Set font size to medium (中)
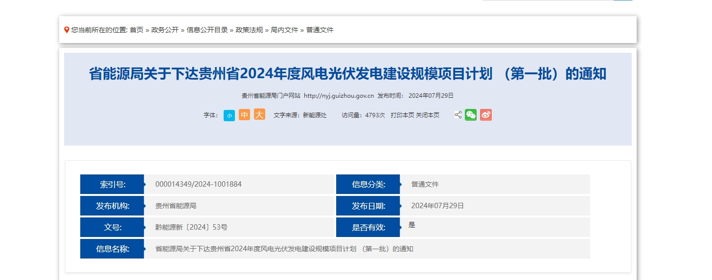 (244, 115)
